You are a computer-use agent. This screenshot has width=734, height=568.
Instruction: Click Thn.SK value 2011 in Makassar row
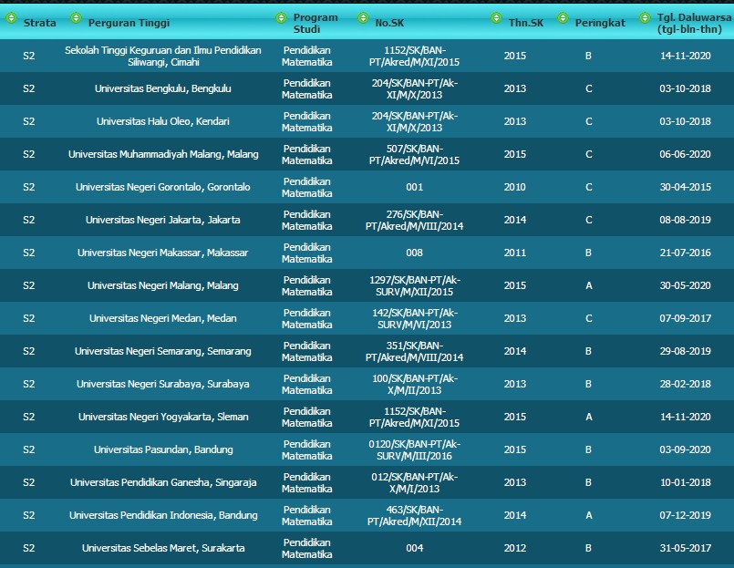point(515,253)
